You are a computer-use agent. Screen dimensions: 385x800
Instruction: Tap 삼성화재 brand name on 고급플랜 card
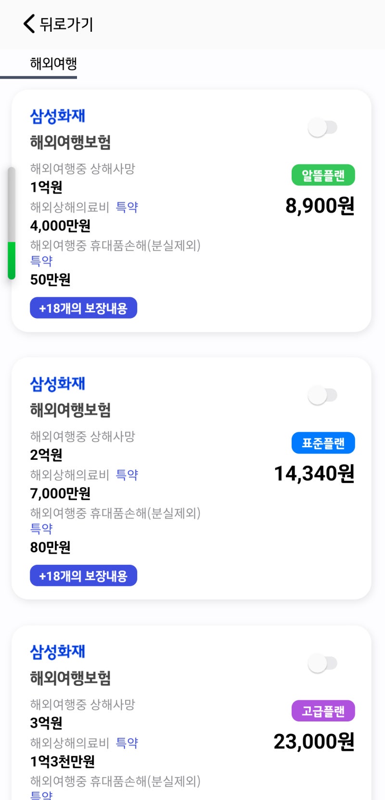58,652
